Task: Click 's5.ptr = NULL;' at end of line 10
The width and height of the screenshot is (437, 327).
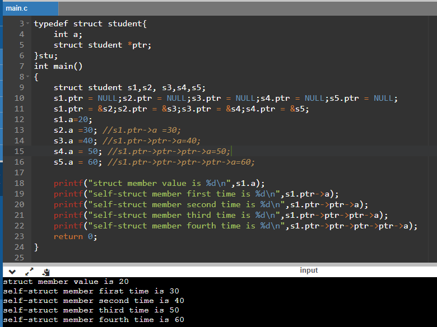Action: pyautogui.click(x=364, y=98)
